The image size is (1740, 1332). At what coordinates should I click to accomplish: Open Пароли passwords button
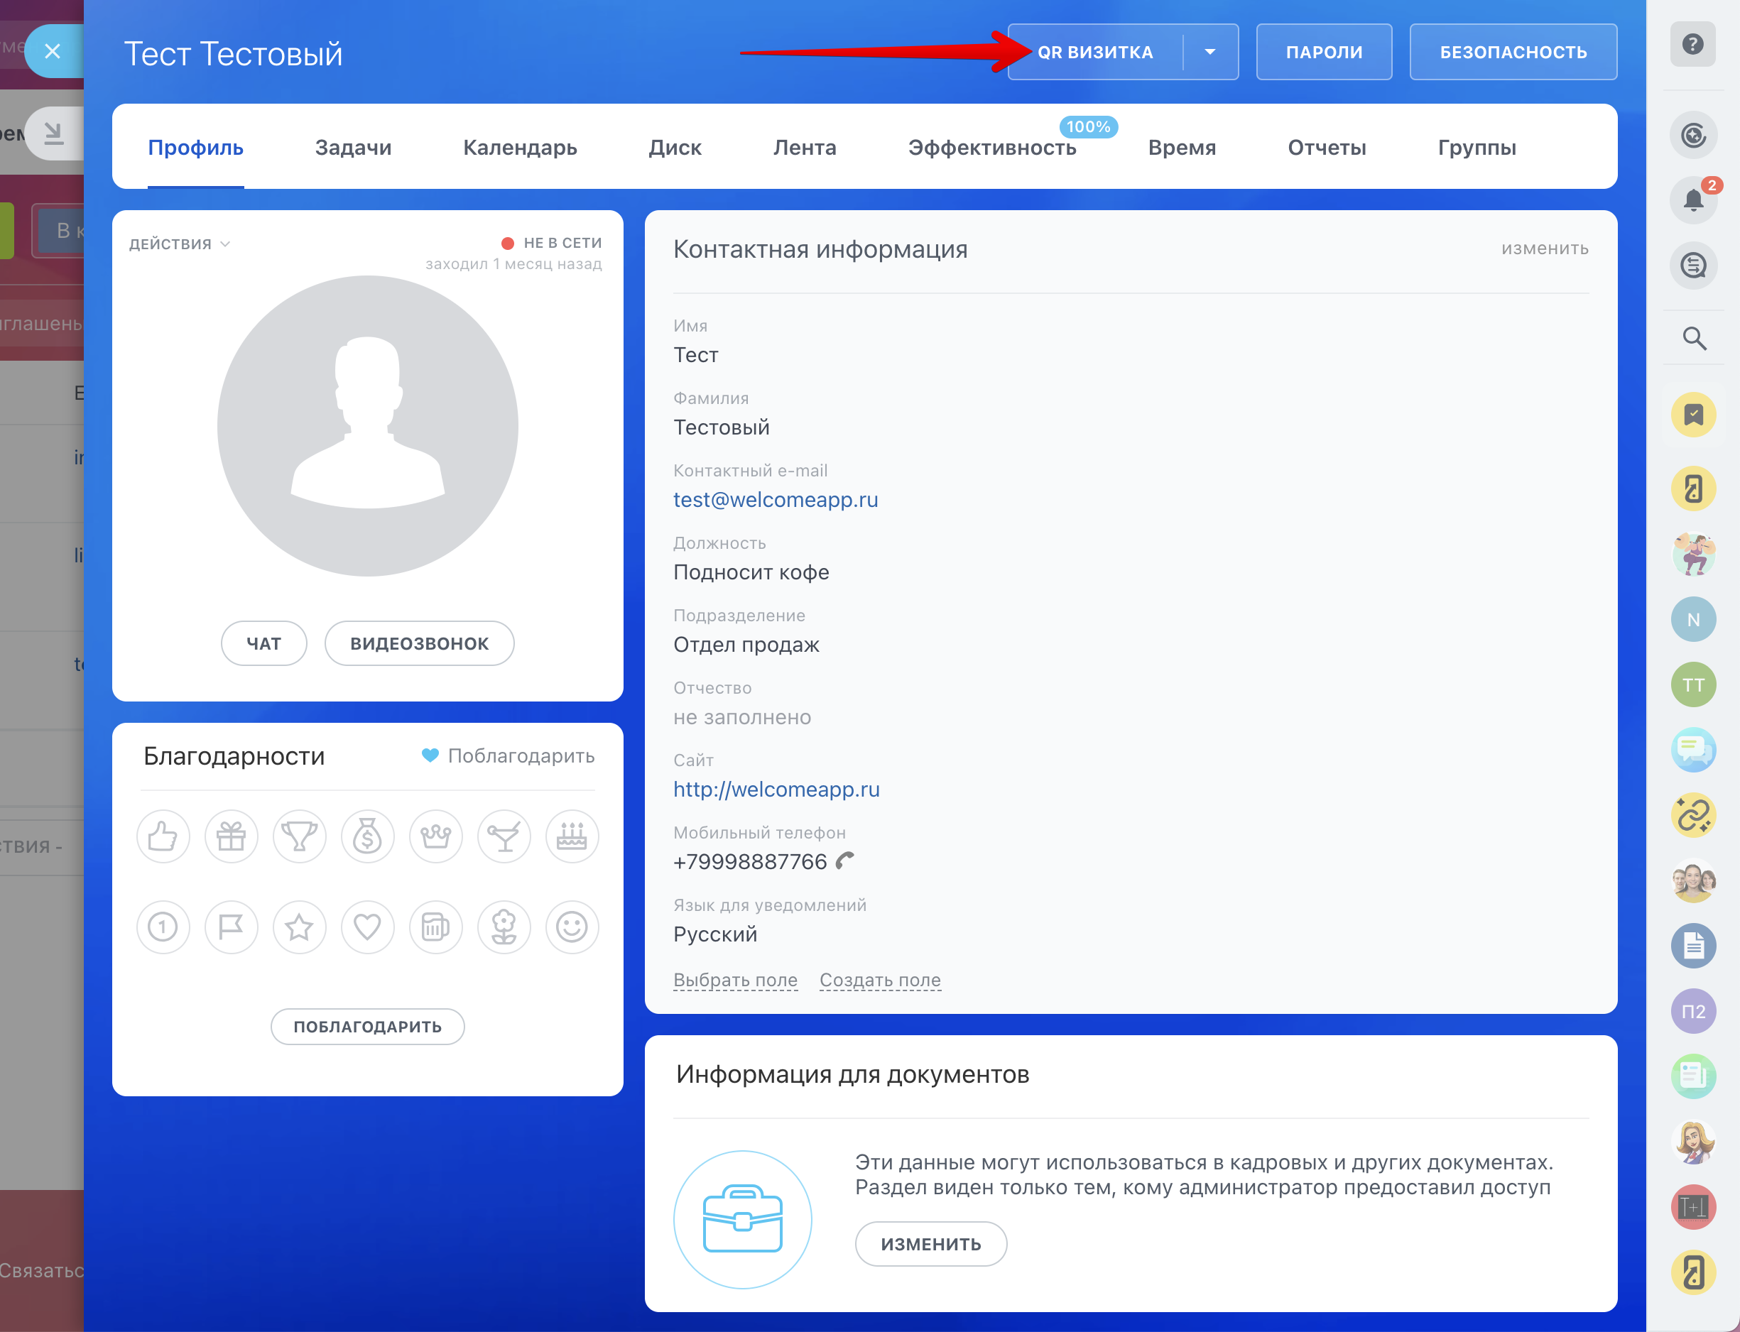[1324, 53]
